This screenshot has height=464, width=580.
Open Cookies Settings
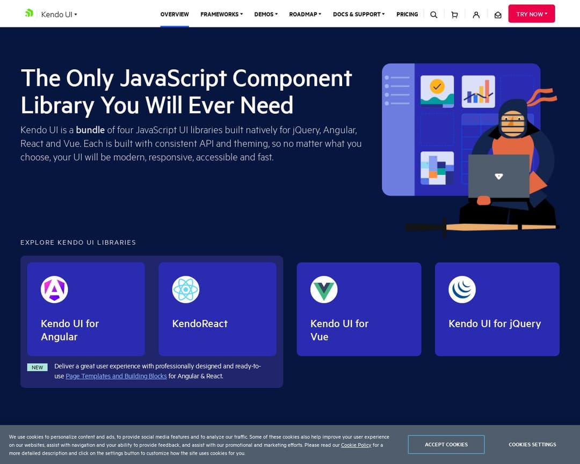[x=532, y=444]
